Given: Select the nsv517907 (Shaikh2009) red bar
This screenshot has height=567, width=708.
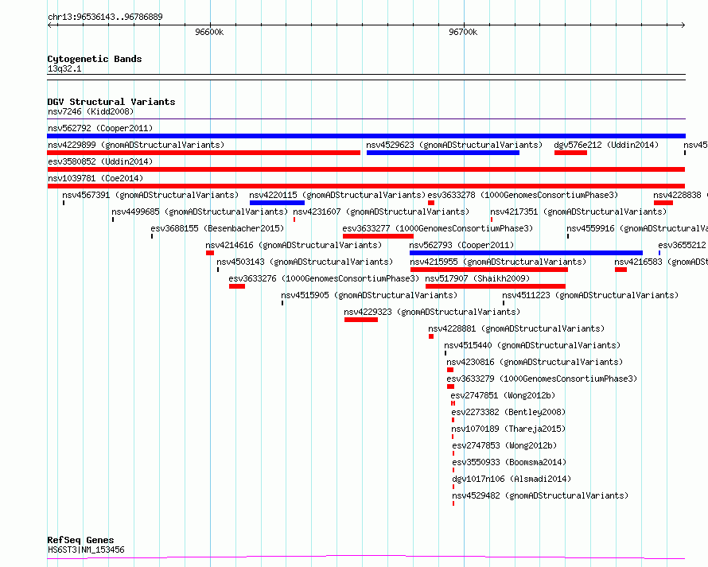Looking at the screenshot, I should point(496,286).
